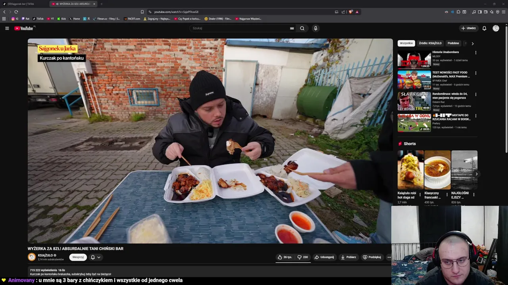The image size is (508, 285).
Task: Click the bookmark icon left of the address bar
Action: click(x=142, y=12)
